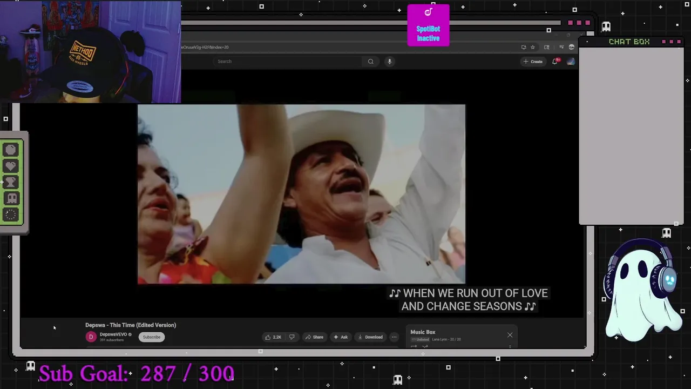This screenshot has width=691, height=389.
Task: Activate voice search microphone icon
Action: click(389, 62)
